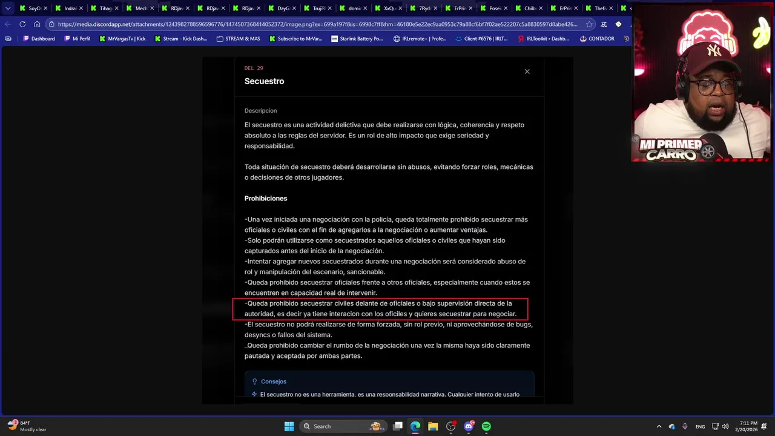Open the Stream - Kick Dash bookmark
This screenshot has width=775, height=436.
pos(180,39)
